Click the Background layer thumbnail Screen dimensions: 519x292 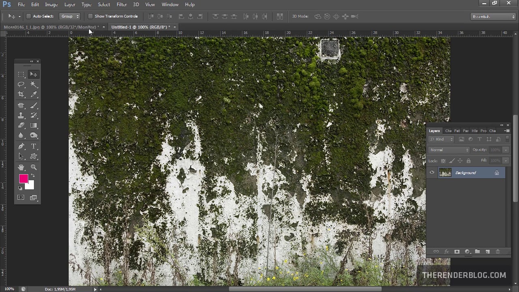445,172
